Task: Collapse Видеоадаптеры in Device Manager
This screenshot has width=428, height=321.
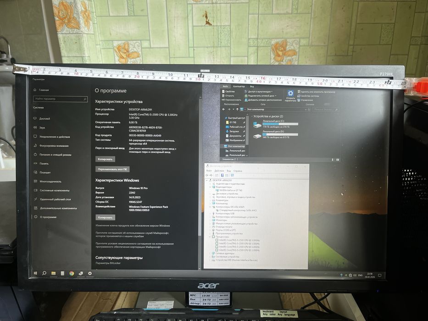Action: [210, 187]
